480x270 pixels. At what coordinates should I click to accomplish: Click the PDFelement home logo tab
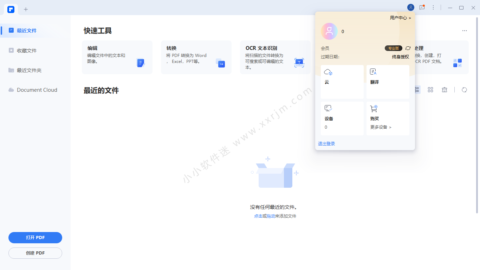[x=11, y=9]
